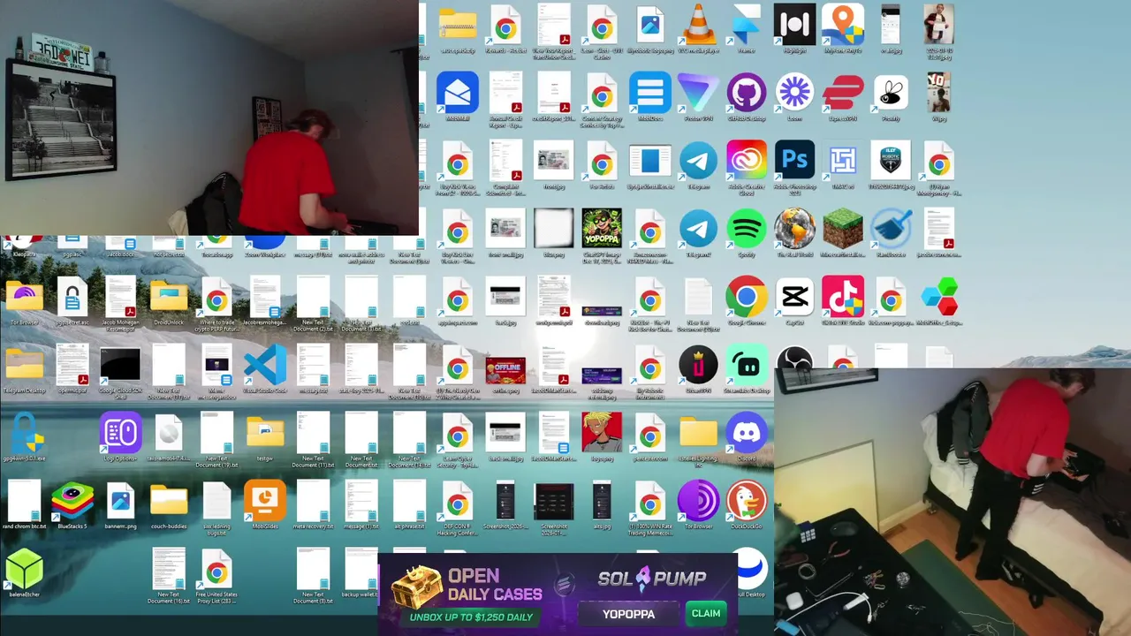The width and height of the screenshot is (1131, 636).
Task: Open the Telegram shortcut beside the Spotify icon
Action: [698, 230]
